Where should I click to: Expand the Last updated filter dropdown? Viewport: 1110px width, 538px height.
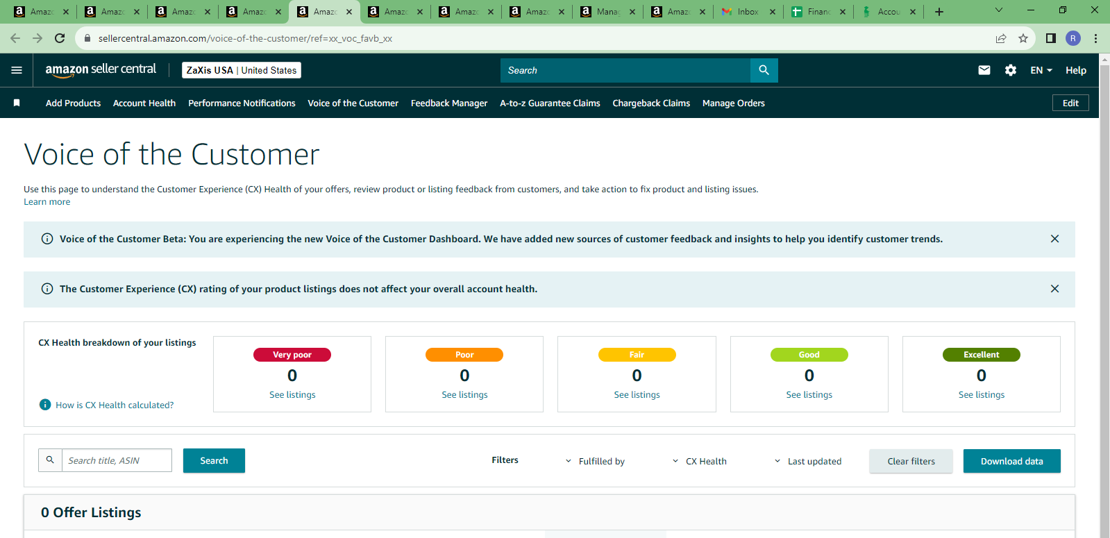pos(808,461)
